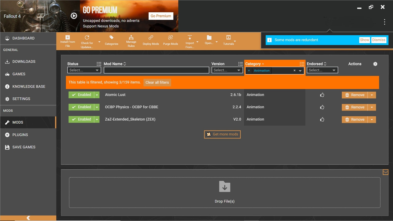Expand the Import From dropdown arrow
Screen dimensions: 393x221
(x=197, y=42)
